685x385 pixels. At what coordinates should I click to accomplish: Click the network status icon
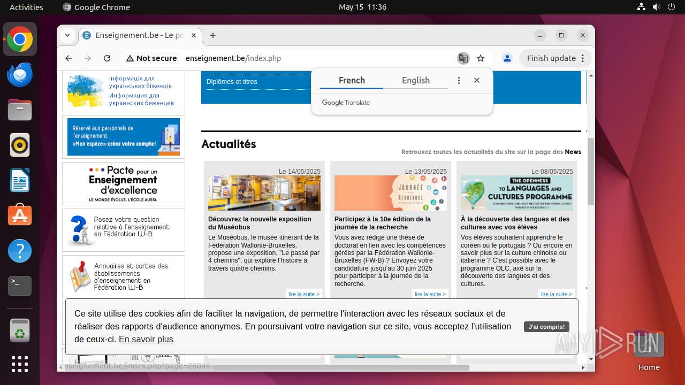click(x=642, y=7)
